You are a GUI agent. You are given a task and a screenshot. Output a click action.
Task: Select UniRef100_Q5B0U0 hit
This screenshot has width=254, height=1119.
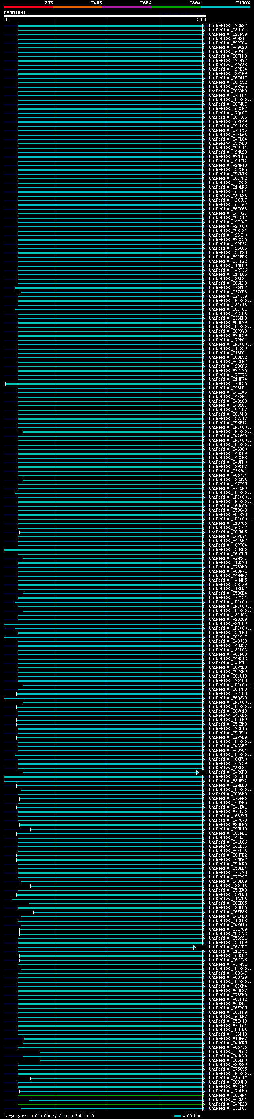228,549
